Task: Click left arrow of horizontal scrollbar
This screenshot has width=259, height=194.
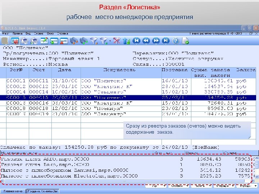Action: click(2, 181)
